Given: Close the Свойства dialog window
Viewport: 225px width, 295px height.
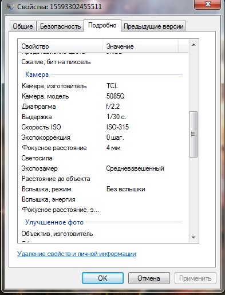Looking at the screenshot, I should [208, 4].
